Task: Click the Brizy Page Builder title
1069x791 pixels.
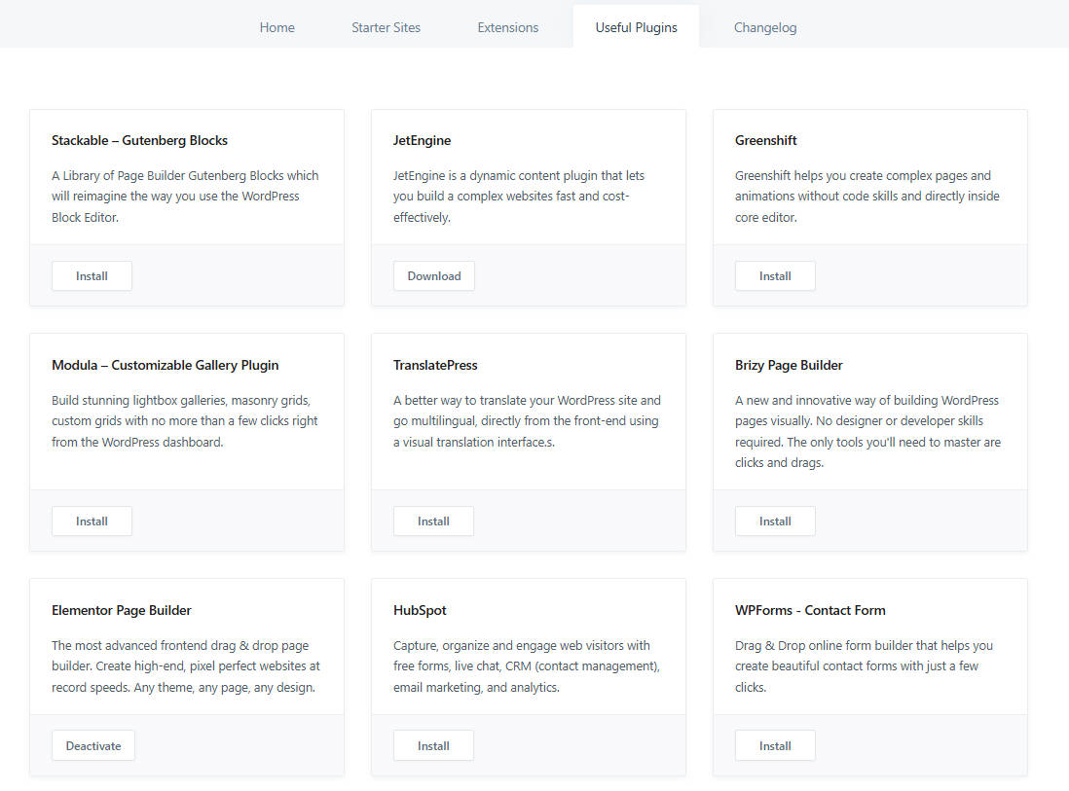Action: 789,365
